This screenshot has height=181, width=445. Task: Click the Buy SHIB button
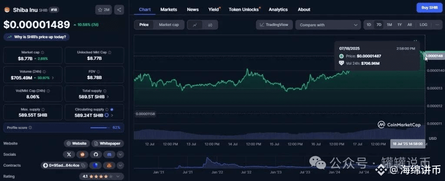coord(429,8)
